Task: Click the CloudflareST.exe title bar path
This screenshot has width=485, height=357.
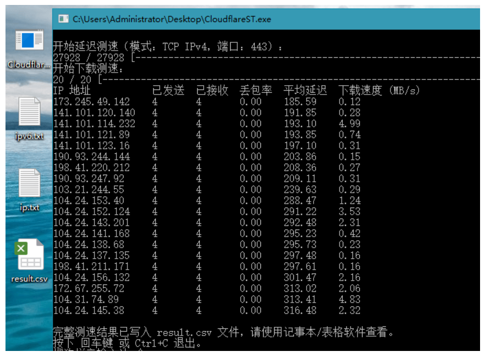Action: (172, 19)
